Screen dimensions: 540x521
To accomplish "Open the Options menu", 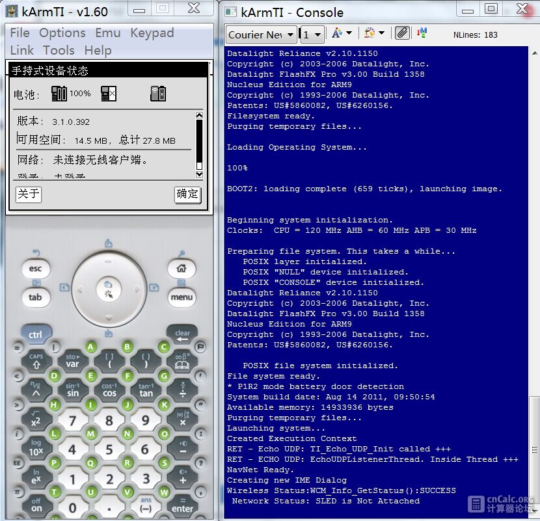I will coord(62,33).
